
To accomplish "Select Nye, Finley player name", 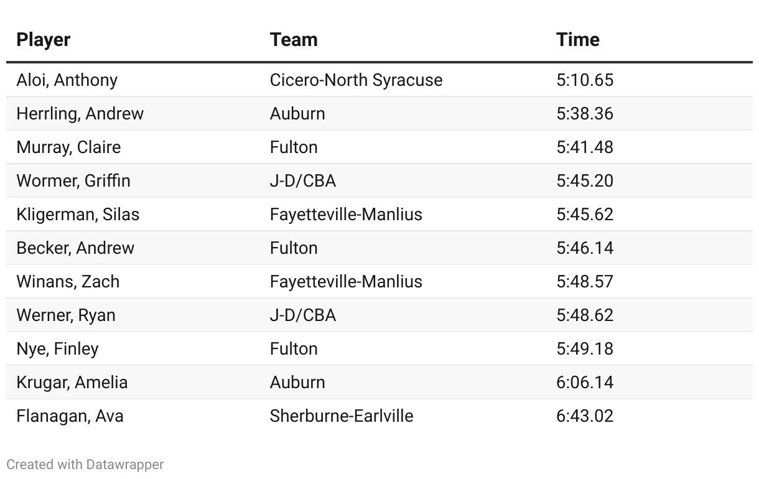I will [57, 349].
